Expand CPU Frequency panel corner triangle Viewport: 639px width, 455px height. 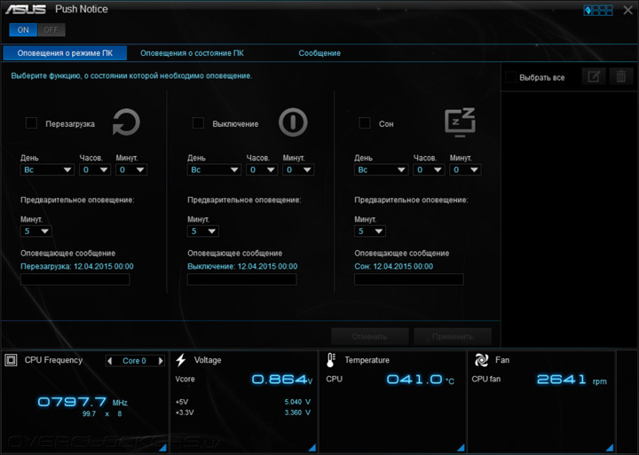click(162, 448)
